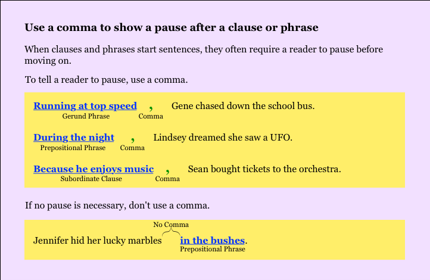Click the "in the bushes" link
Screen dimensions: 430x280
pyautogui.click(x=212, y=241)
